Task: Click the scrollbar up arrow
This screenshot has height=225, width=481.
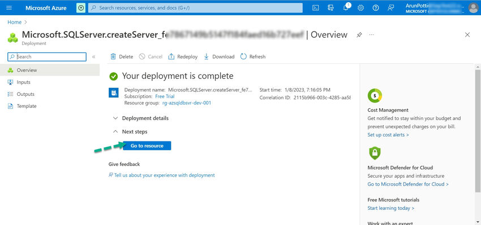Action: click(x=478, y=67)
